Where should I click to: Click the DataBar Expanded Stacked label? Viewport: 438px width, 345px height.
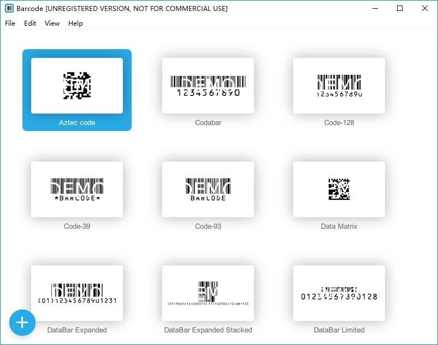208,330
